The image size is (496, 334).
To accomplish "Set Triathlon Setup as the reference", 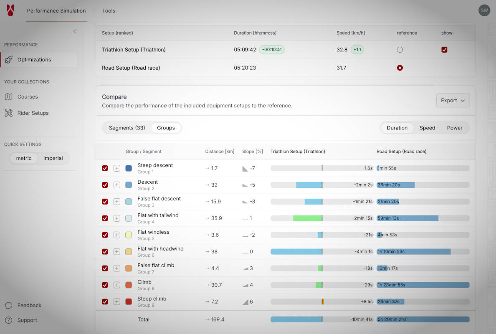I will click(x=400, y=49).
